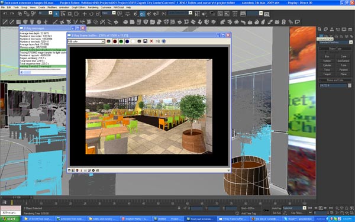Toggle Auto Key animation mode

point(276,208)
